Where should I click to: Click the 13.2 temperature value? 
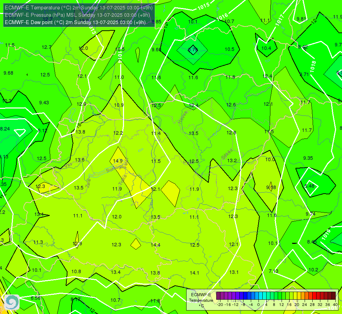point(232,160)
